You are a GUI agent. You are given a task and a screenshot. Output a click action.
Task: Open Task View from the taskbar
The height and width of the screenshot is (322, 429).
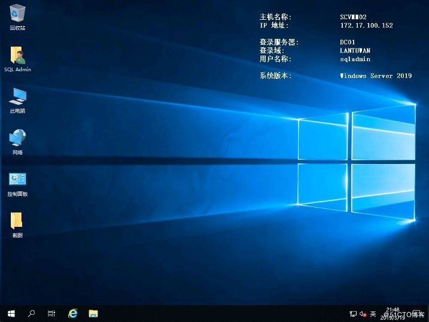click(x=51, y=314)
